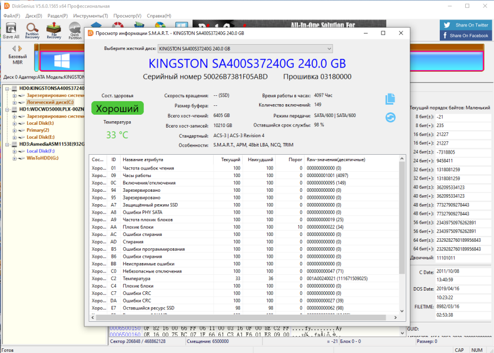Expand the WinToHDD(G:) partition node
494x353 pixels.
coord(15,158)
